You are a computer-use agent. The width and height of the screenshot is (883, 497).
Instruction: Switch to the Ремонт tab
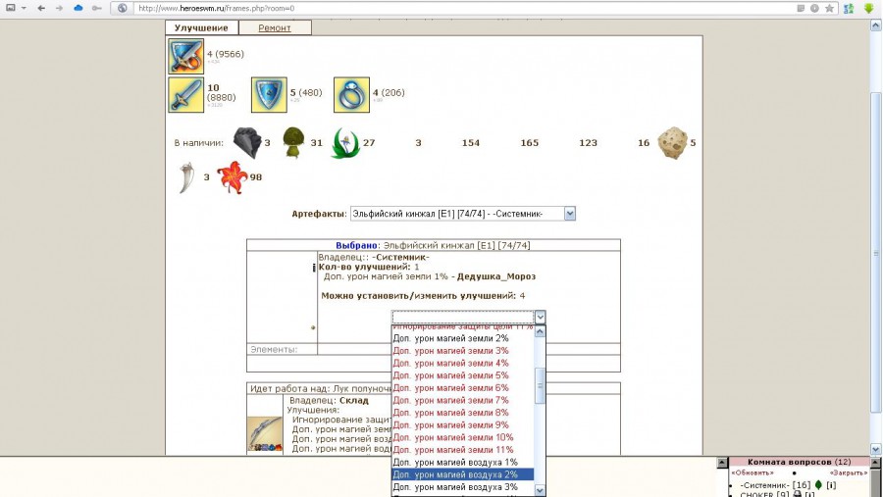275,27
